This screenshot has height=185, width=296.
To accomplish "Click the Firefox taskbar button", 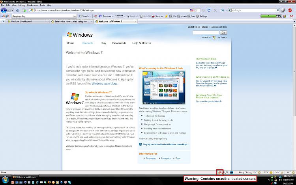I will coord(25,177).
